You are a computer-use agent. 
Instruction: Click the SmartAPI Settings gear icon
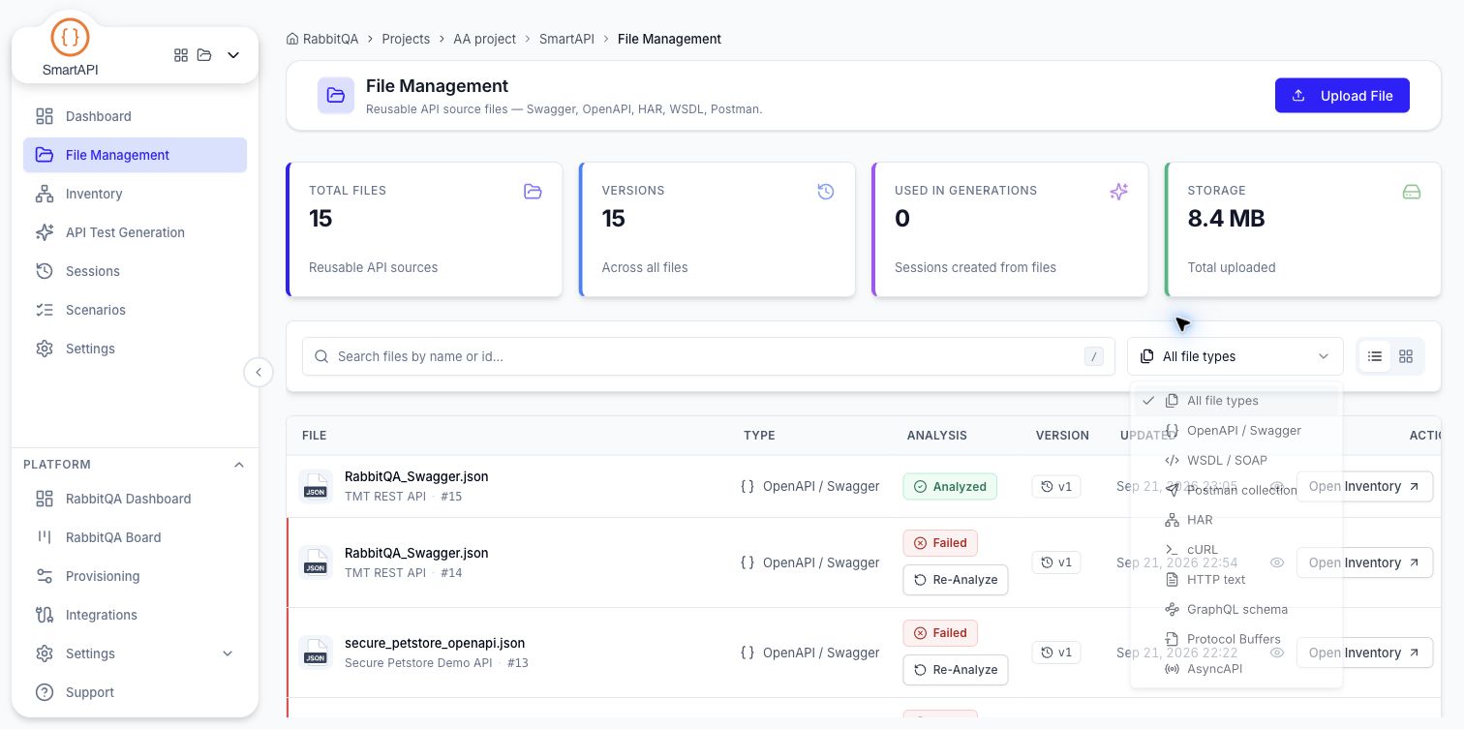click(x=45, y=349)
